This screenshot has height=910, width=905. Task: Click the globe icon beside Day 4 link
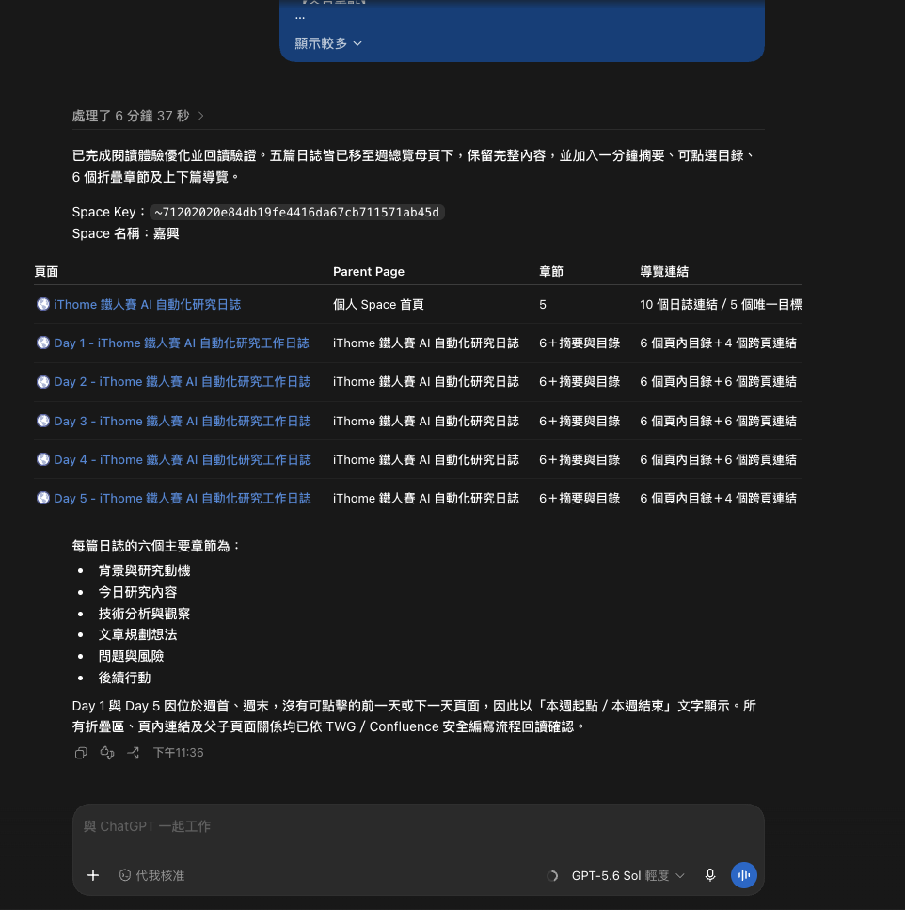tap(43, 459)
